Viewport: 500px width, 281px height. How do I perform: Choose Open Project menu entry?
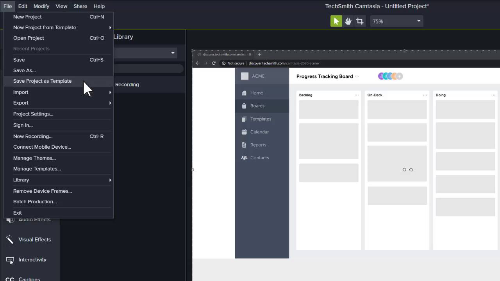pos(58,38)
